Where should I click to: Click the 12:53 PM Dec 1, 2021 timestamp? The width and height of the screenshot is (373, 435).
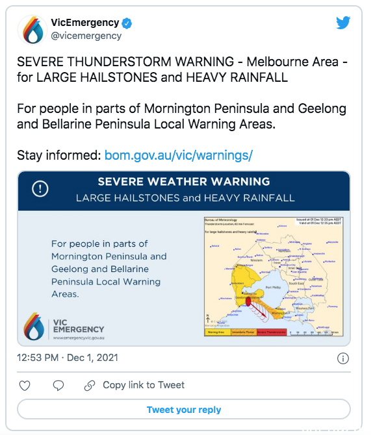68,358
